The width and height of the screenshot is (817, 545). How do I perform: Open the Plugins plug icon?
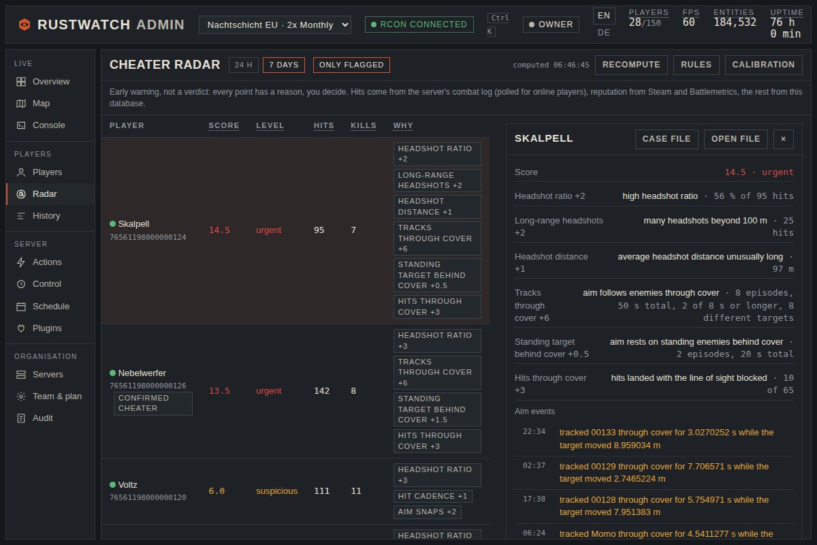[21, 328]
